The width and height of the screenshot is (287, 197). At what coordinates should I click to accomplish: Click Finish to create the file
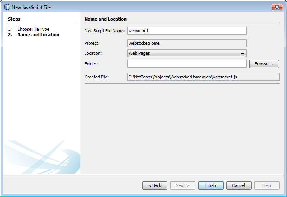tap(211, 185)
